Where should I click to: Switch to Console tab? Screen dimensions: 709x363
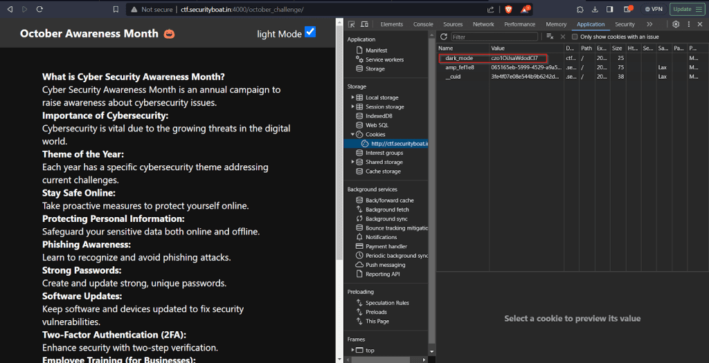click(x=423, y=24)
